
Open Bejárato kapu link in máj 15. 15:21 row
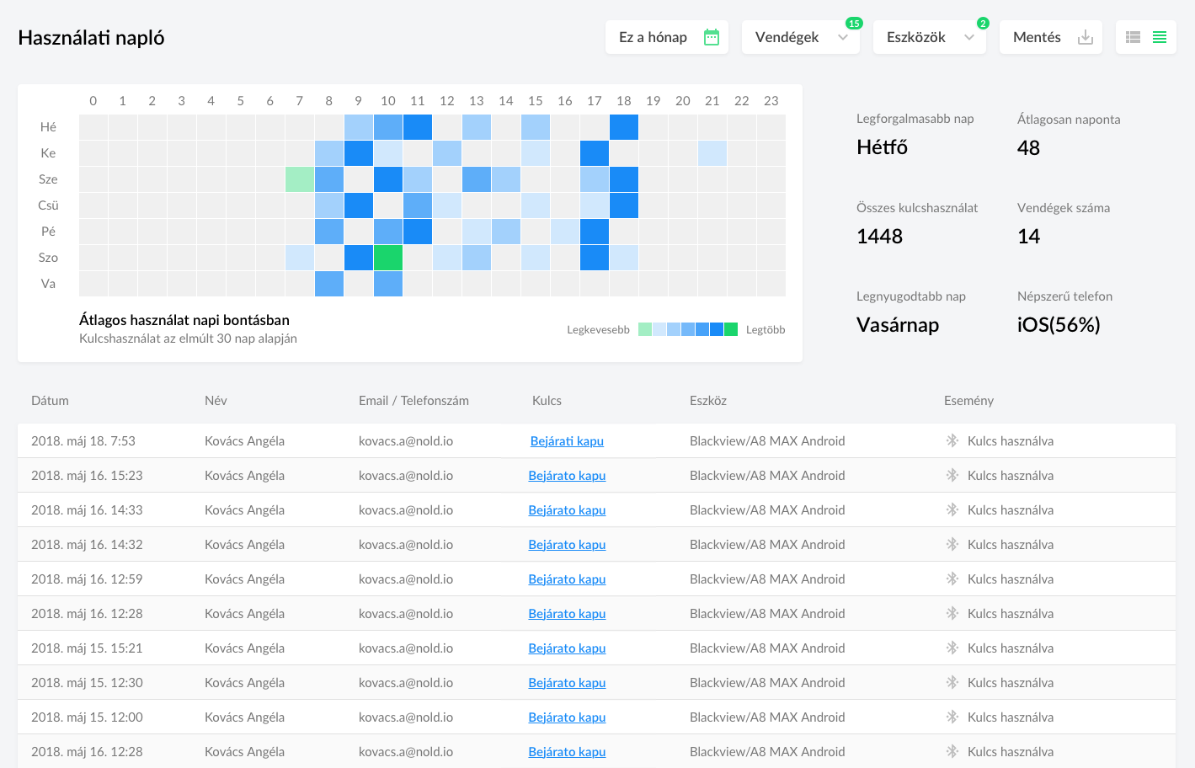click(567, 648)
